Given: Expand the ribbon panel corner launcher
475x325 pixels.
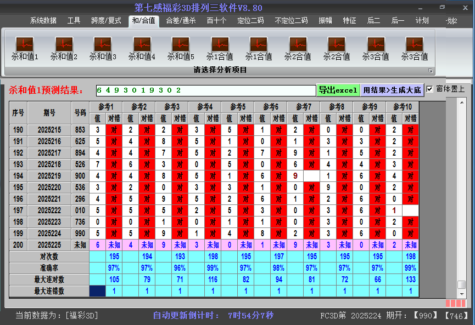Looking at the screenshot, I should [x=431, y=71].
